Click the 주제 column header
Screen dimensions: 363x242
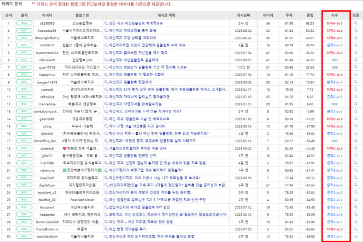289,15
